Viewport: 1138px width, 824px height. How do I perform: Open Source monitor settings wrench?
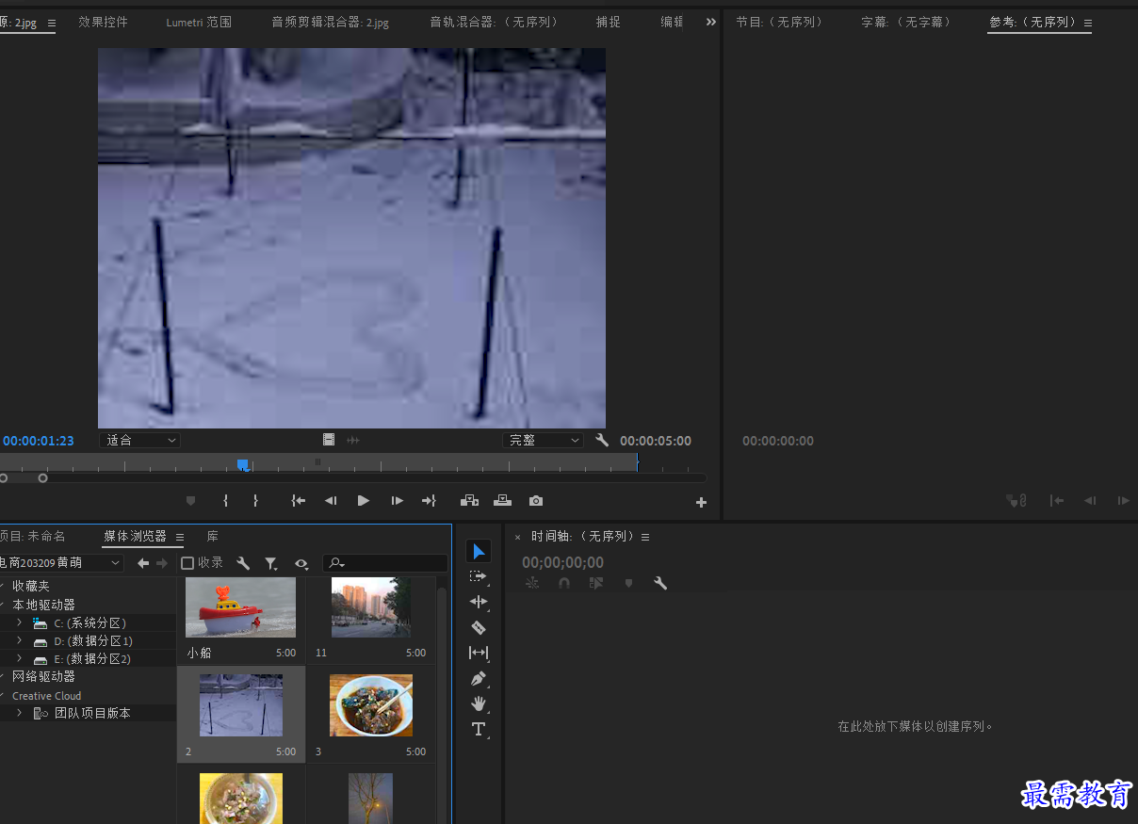(x=602, y=440)
